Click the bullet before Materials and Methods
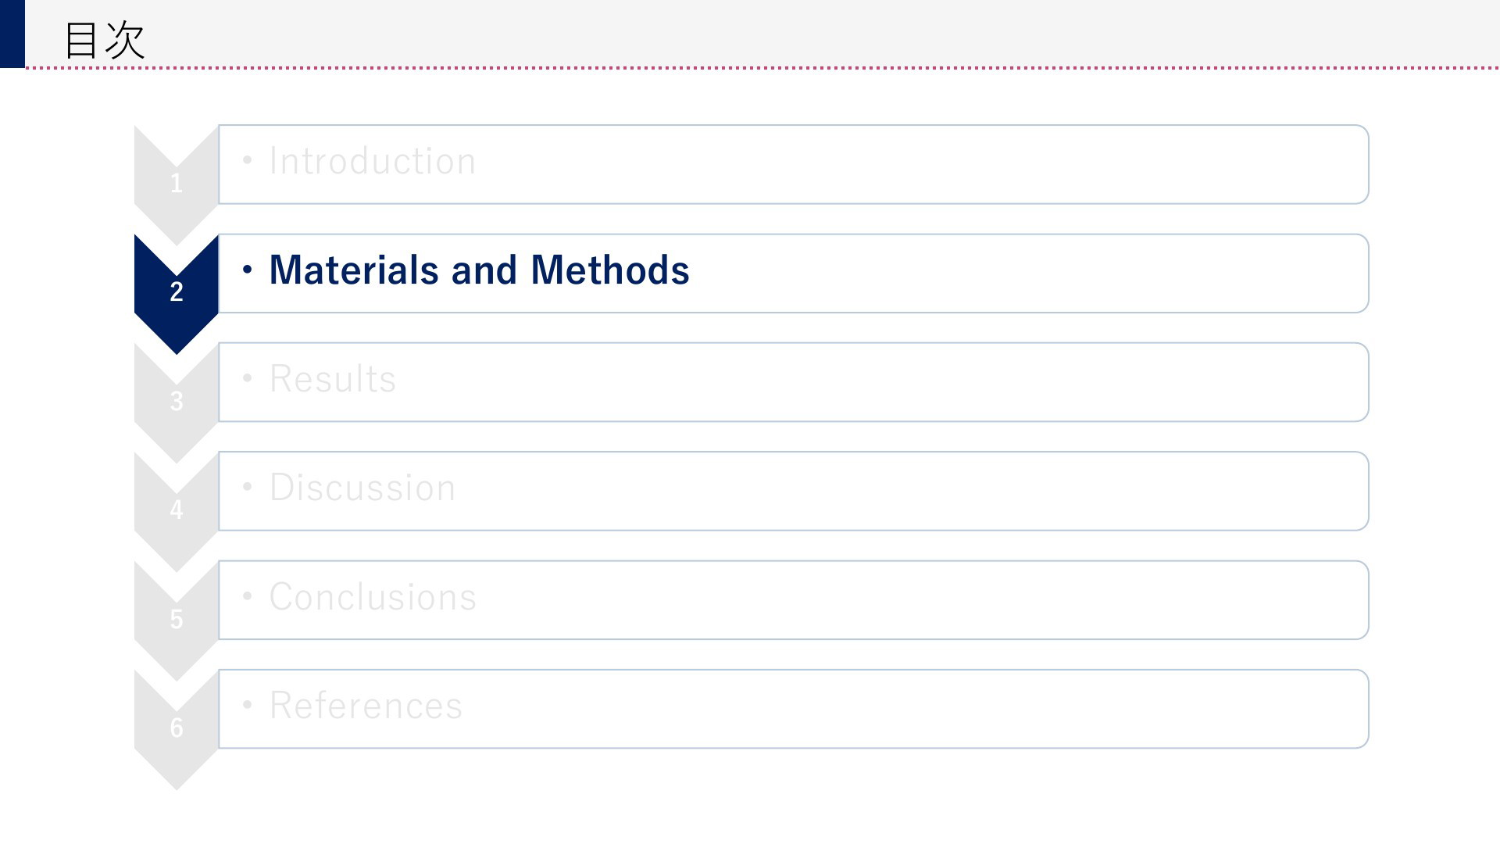 point(248,270)
